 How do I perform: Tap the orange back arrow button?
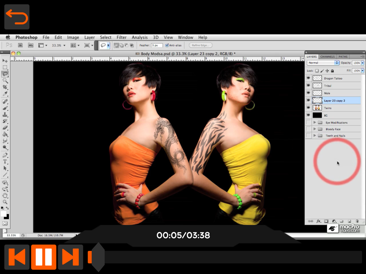coord(17,17)
